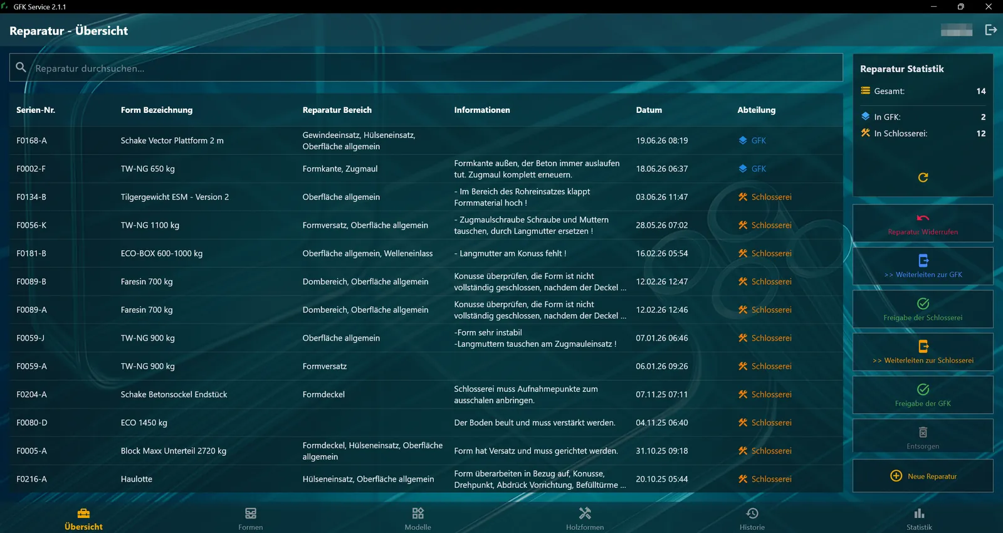Select 'Schake Betonsockel Endstück'
1003x533 pixels.
tap(174, 394)
